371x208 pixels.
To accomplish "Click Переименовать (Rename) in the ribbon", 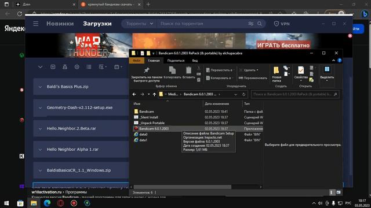I will [253, 78].
